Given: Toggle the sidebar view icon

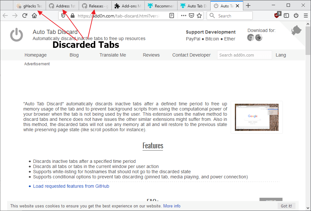Looking at the screenshot, I should point(286,16).
